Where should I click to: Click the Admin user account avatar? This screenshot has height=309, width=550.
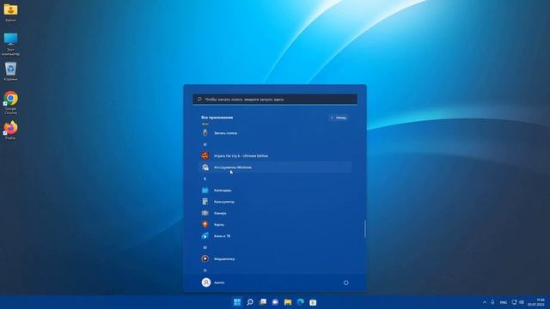tap(206, 282)
